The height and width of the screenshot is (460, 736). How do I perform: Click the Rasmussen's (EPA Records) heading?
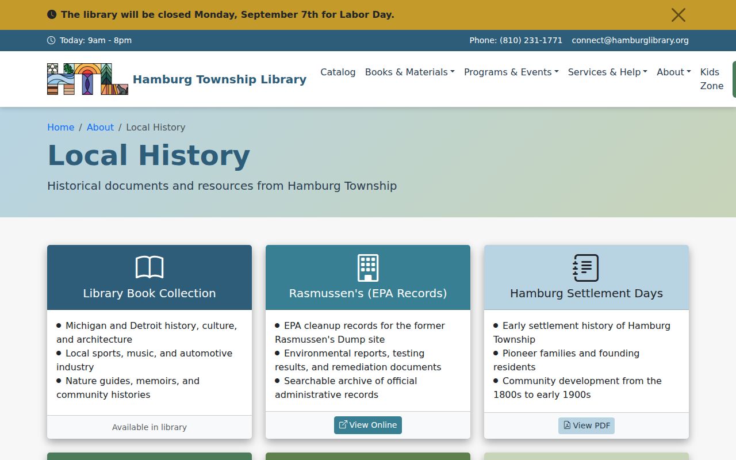[368, 293]
